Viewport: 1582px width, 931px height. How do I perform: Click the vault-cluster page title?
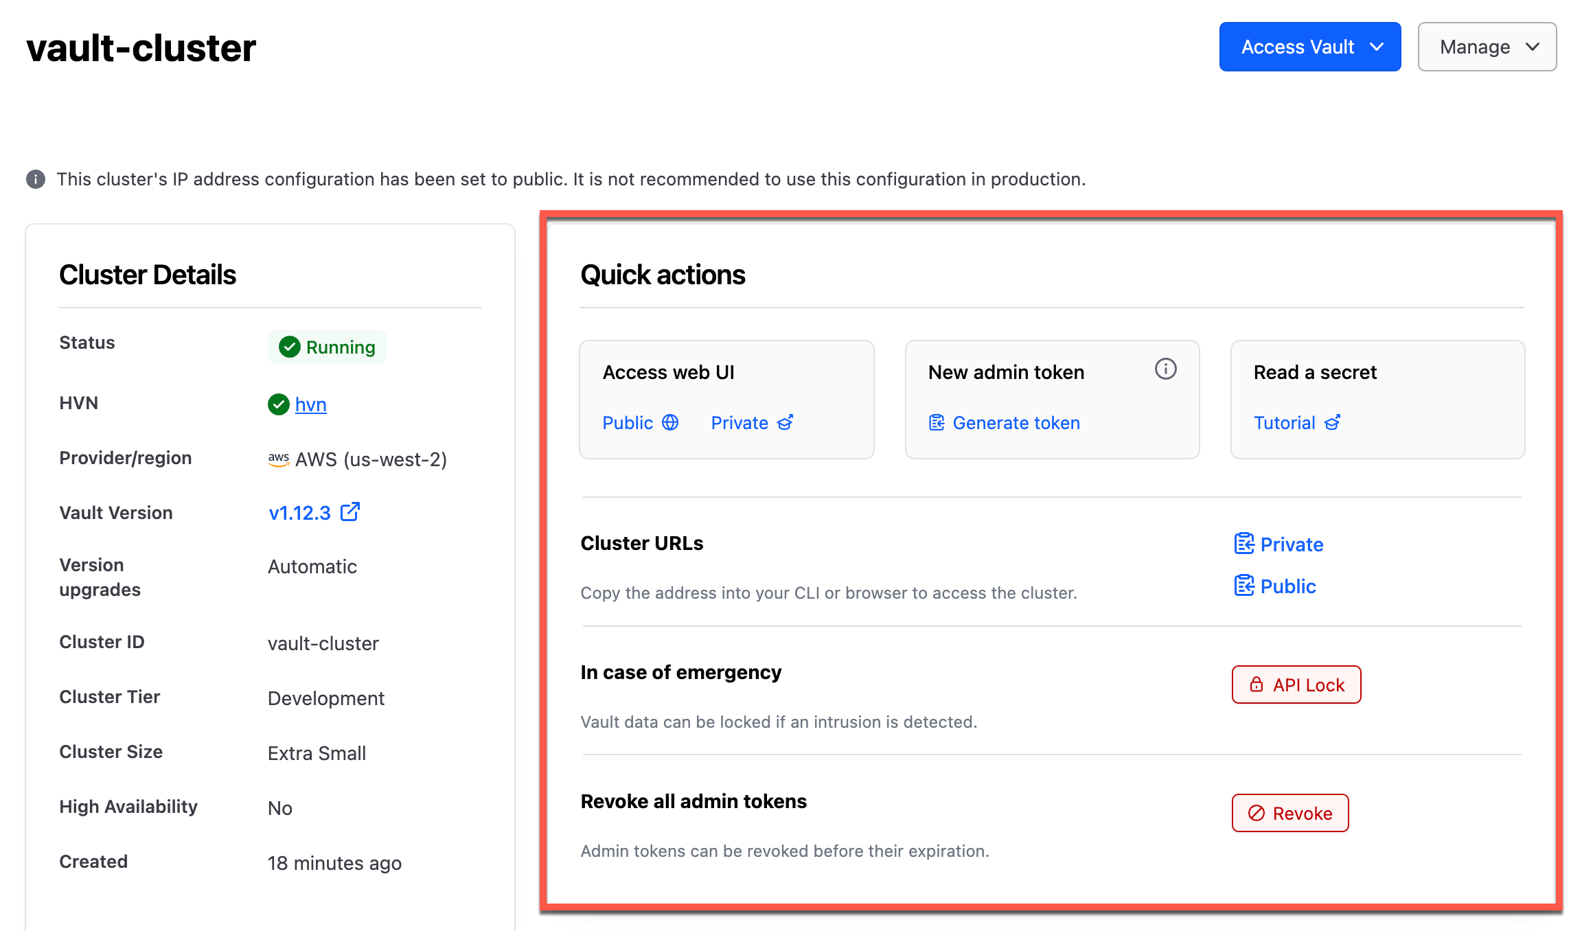(x=141, y=49)
